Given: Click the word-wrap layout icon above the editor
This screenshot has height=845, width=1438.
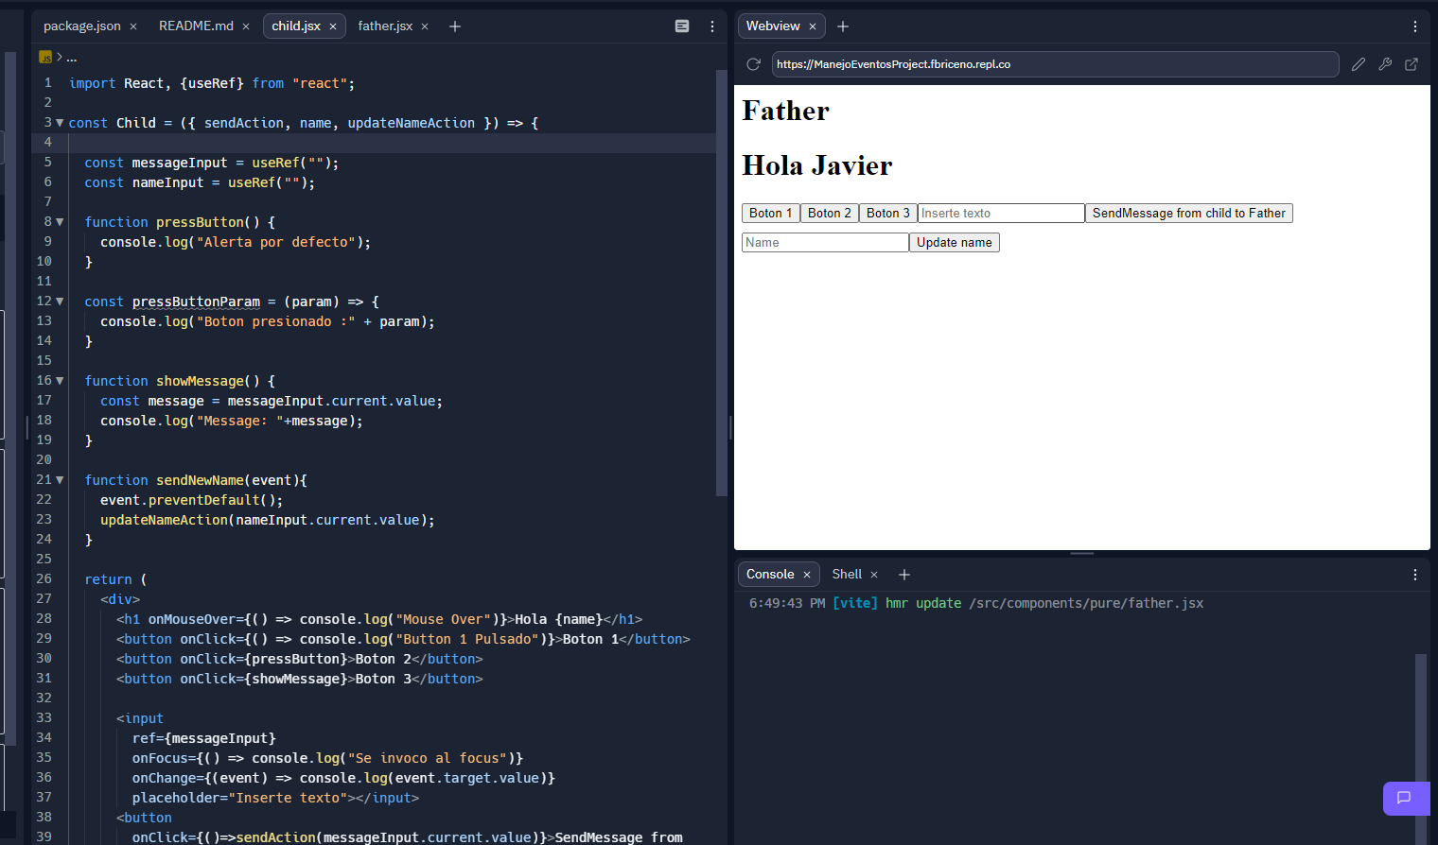Looking at the screenshot, I should (682, 26).
